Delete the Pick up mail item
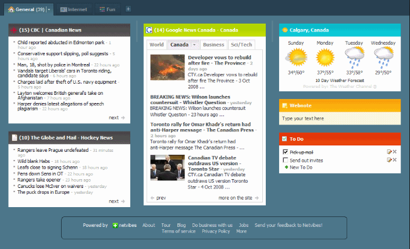Screen dimensions: 410x249 394,152
